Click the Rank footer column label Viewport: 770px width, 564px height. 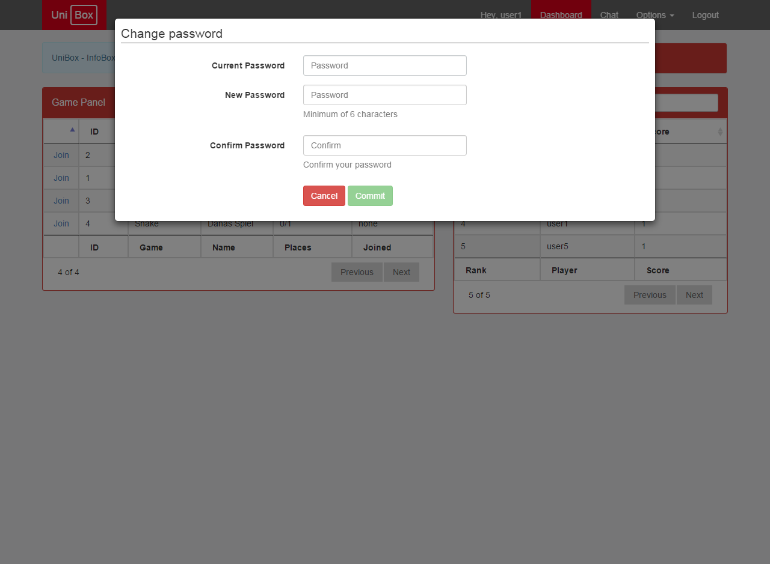(476, 270)
